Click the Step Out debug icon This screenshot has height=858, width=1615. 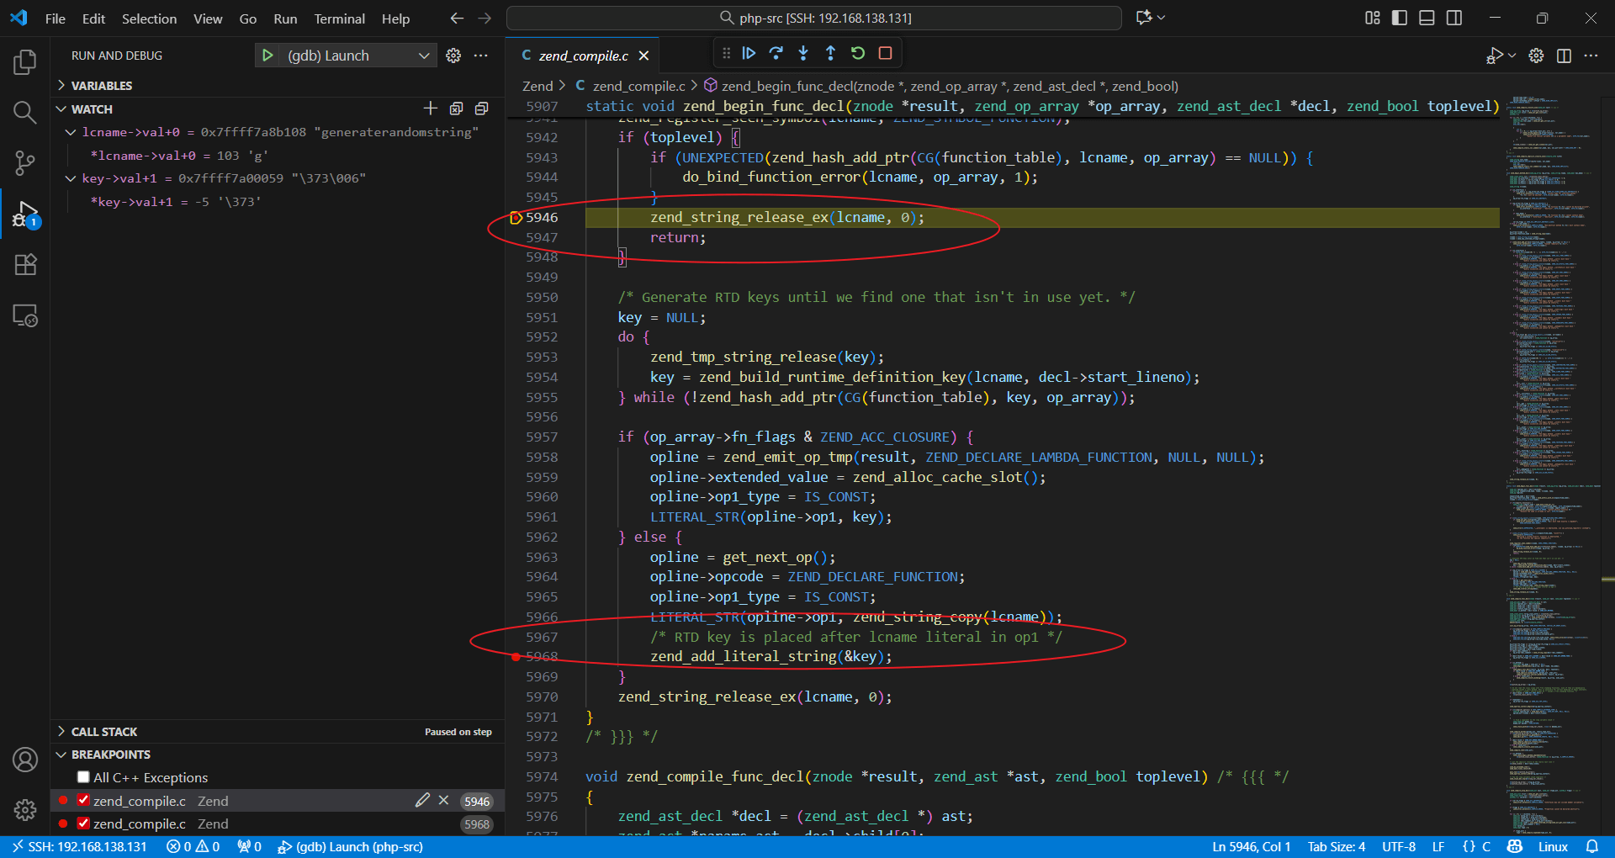coord(830,53)
